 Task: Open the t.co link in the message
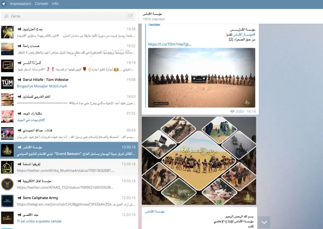pos(169,44)
